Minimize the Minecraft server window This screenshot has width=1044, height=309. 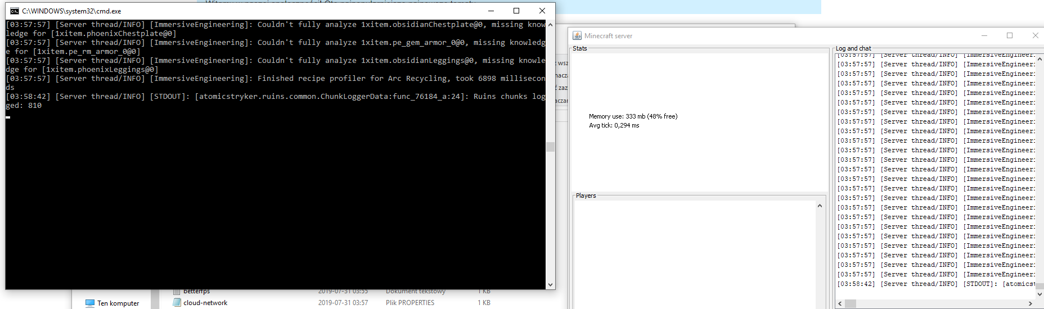pos(984,35)
